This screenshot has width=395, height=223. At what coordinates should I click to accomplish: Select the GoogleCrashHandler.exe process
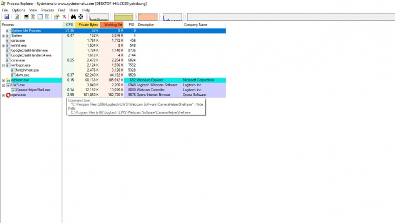click(29, 50)
